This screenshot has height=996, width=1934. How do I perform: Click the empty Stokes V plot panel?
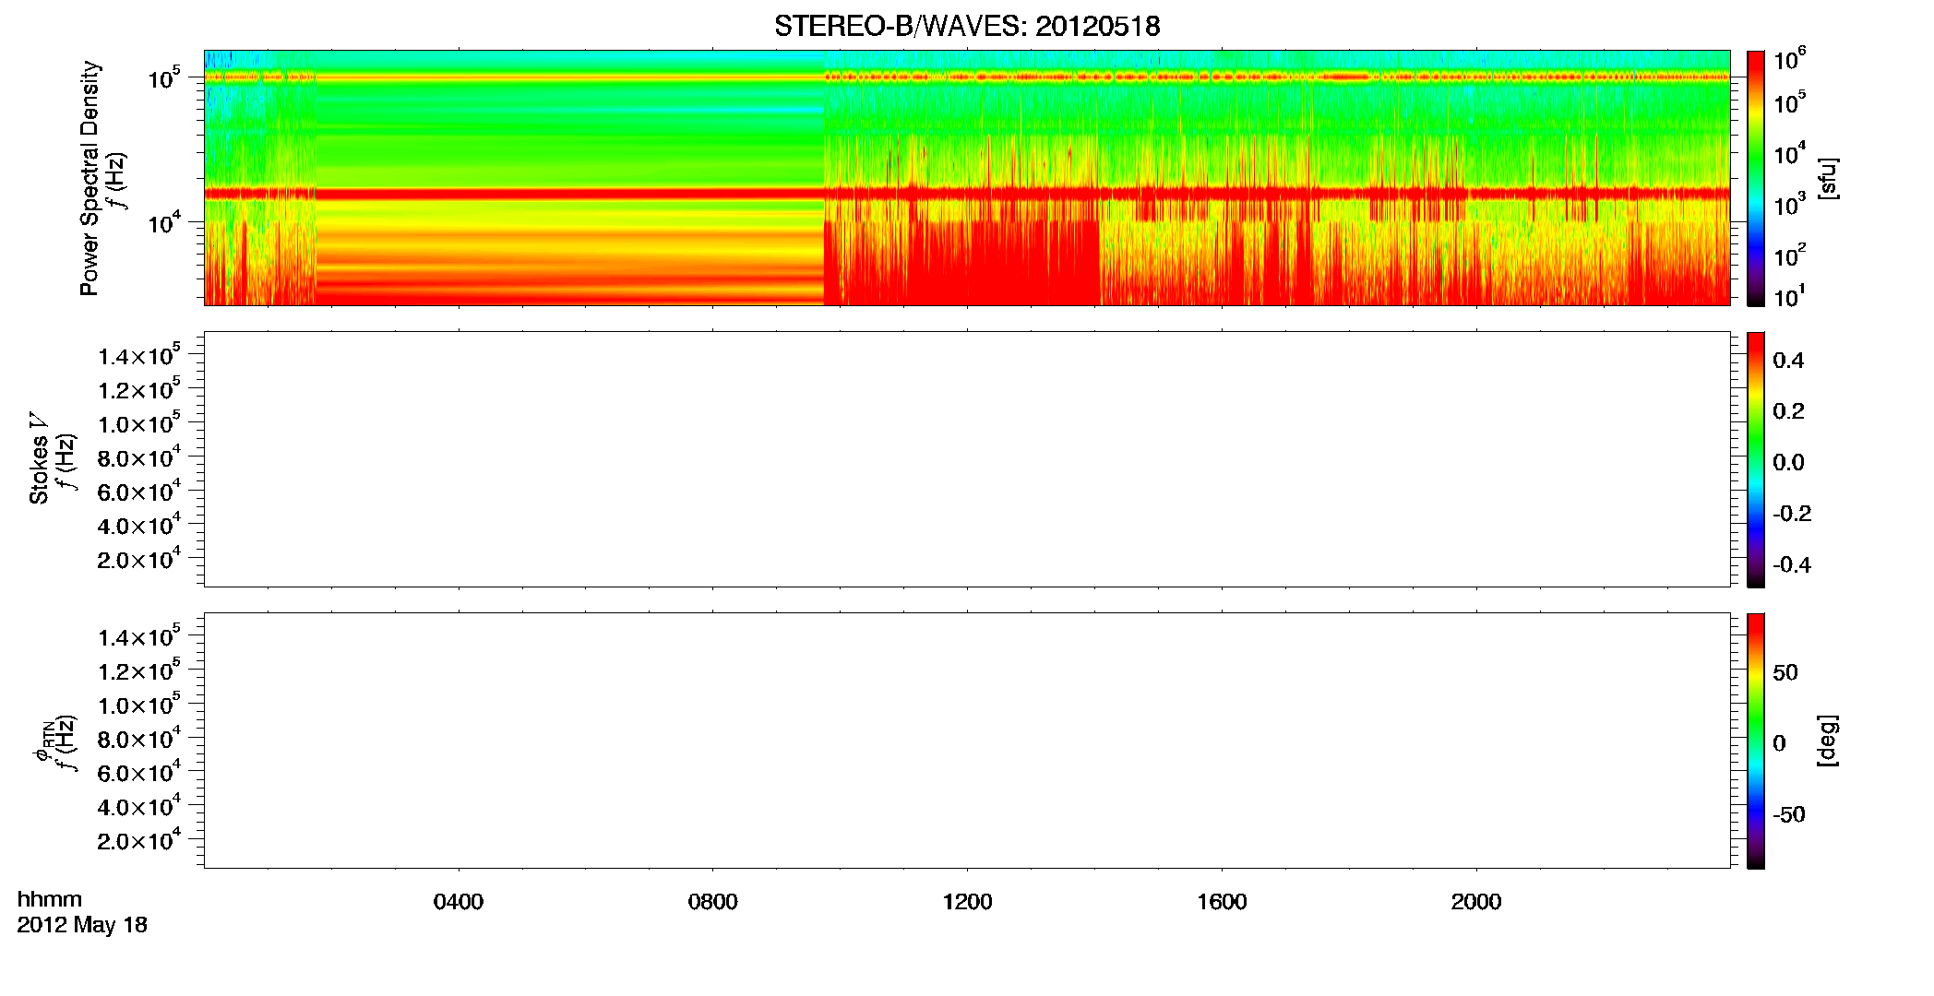point(966,458)
